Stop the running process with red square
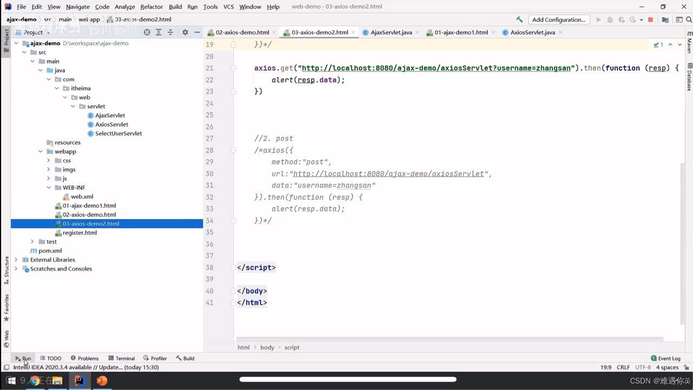 650,19
